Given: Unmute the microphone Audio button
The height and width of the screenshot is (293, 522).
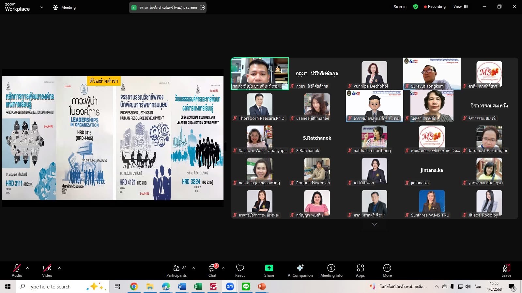Looking at the screenshot, I should coord(17,268).
